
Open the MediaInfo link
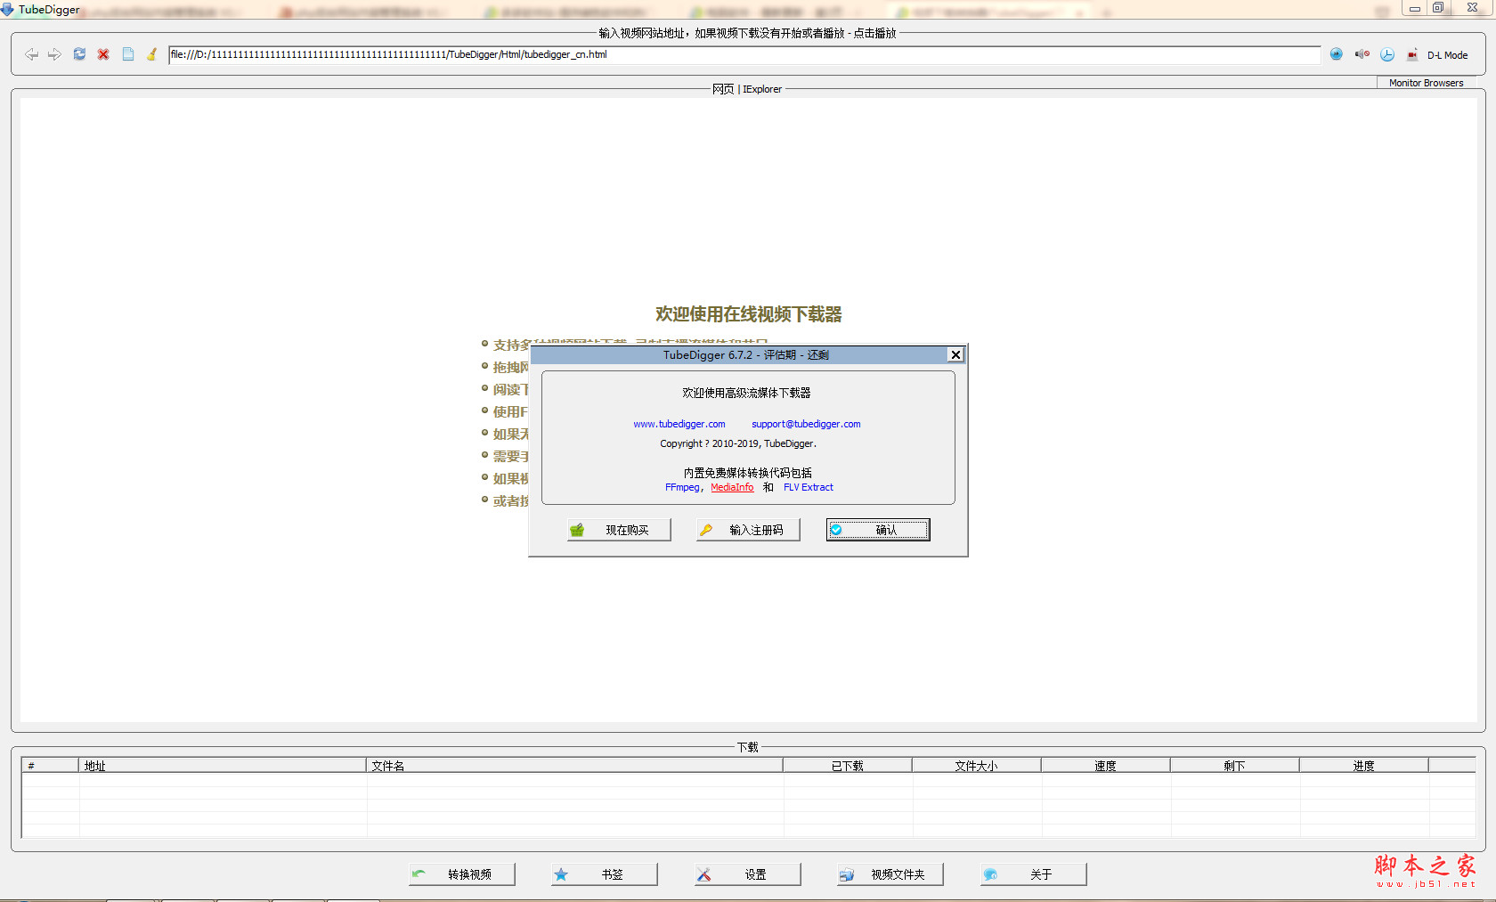pyautogui.click(x=732, y=487)
